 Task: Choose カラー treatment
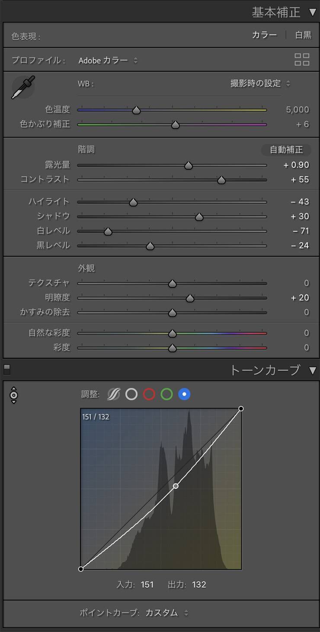point(264,35)
